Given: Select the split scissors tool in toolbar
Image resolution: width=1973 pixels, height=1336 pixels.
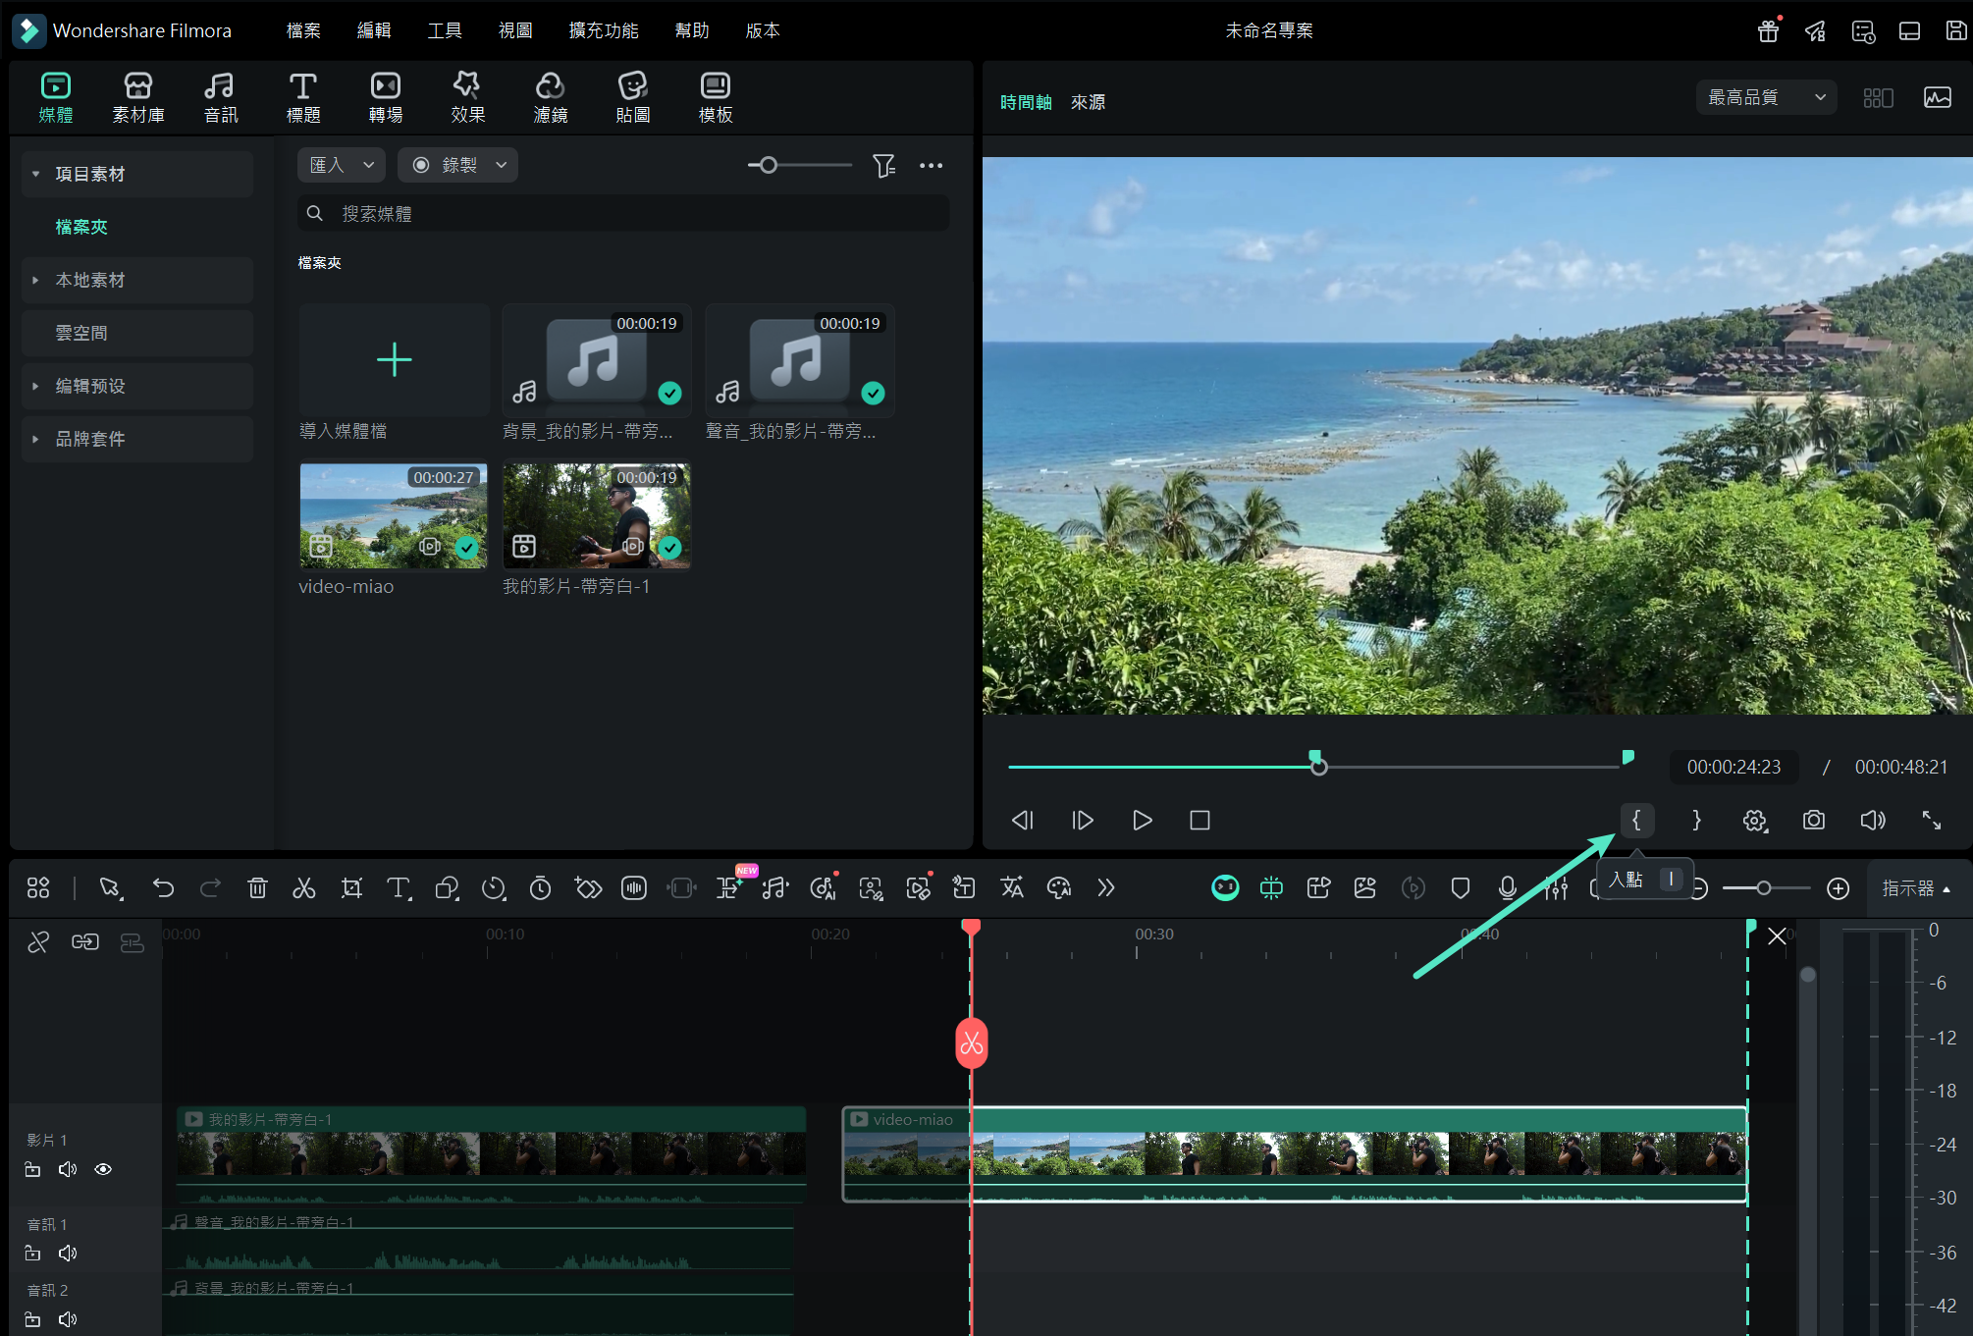Looking at the screenshot, I should 304,888.
